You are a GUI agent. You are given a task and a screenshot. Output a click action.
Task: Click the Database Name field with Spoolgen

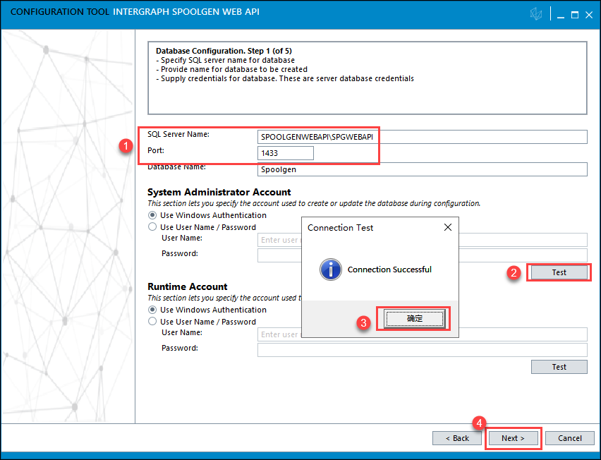tap(422, 169)
